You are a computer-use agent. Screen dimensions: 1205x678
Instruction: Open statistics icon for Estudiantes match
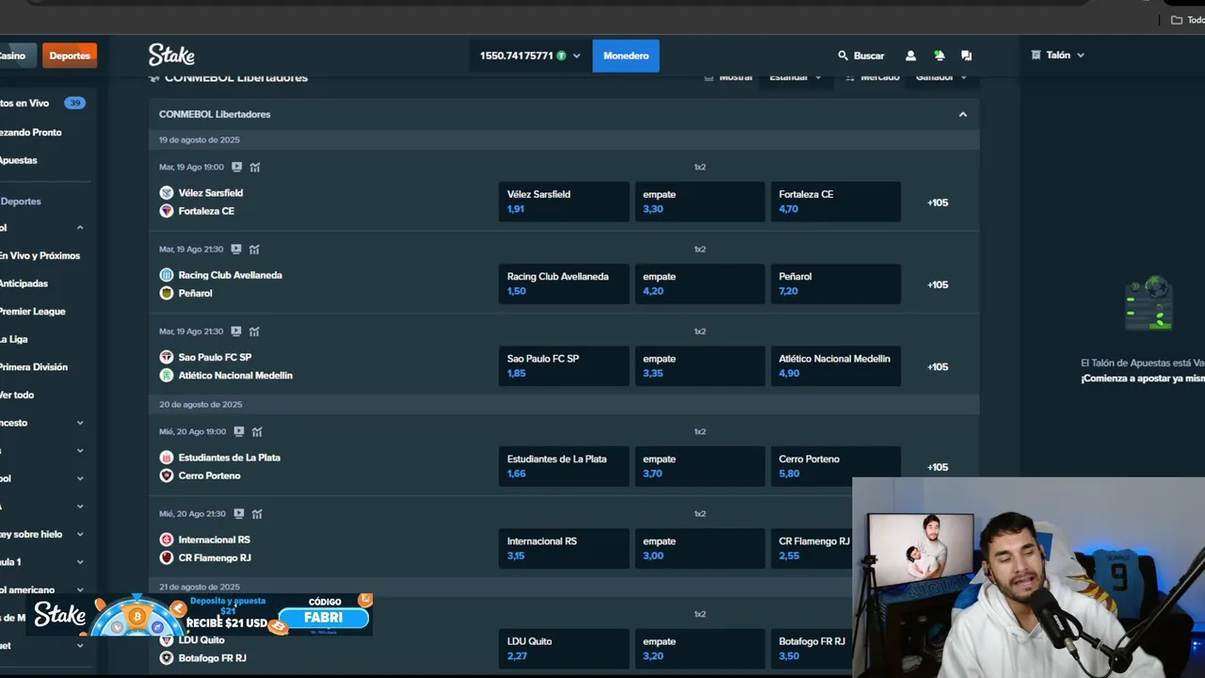click(257, 431)
